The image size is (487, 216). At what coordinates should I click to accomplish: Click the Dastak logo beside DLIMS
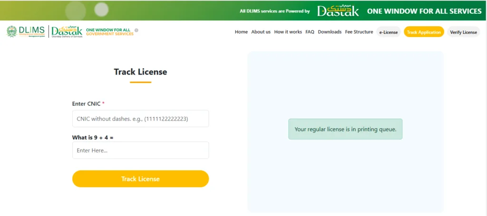click(x=67, y=32)
